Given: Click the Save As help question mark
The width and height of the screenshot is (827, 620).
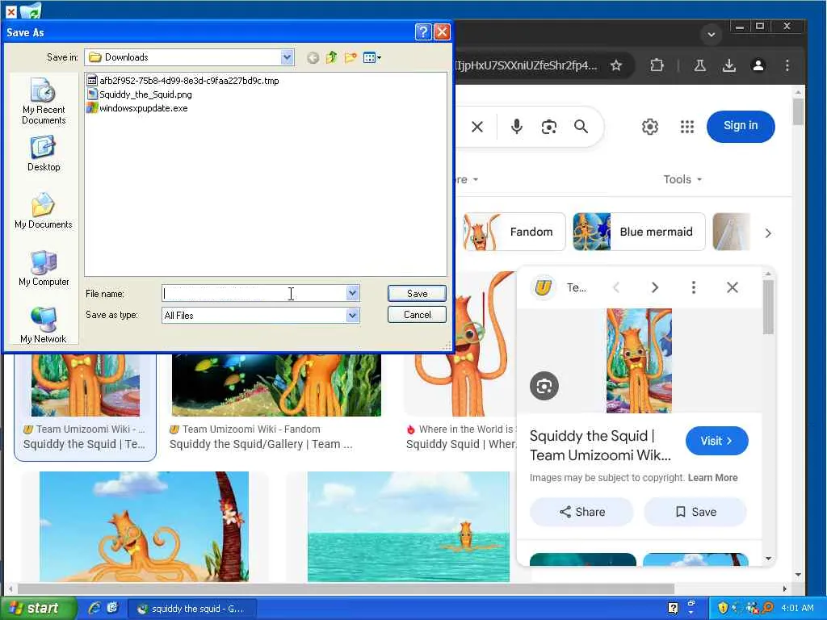Looking at the screenshot, I should click(423, 32).
